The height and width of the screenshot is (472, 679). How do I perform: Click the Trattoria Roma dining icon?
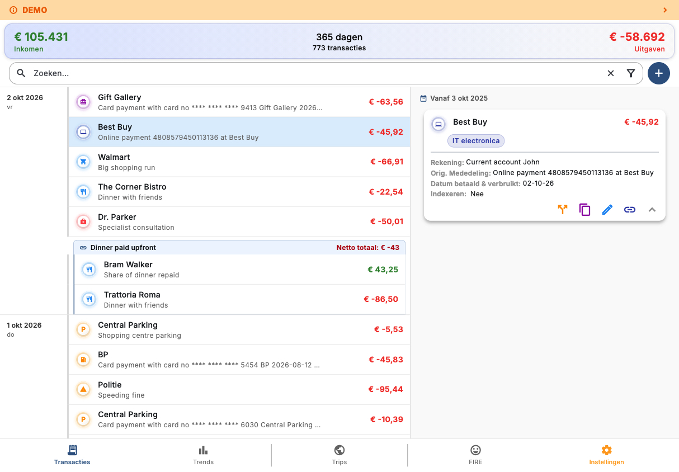(89, 300)
